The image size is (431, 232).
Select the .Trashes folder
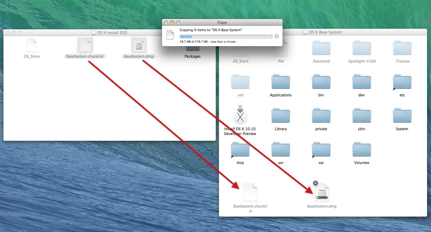click(x=402, y=48)
